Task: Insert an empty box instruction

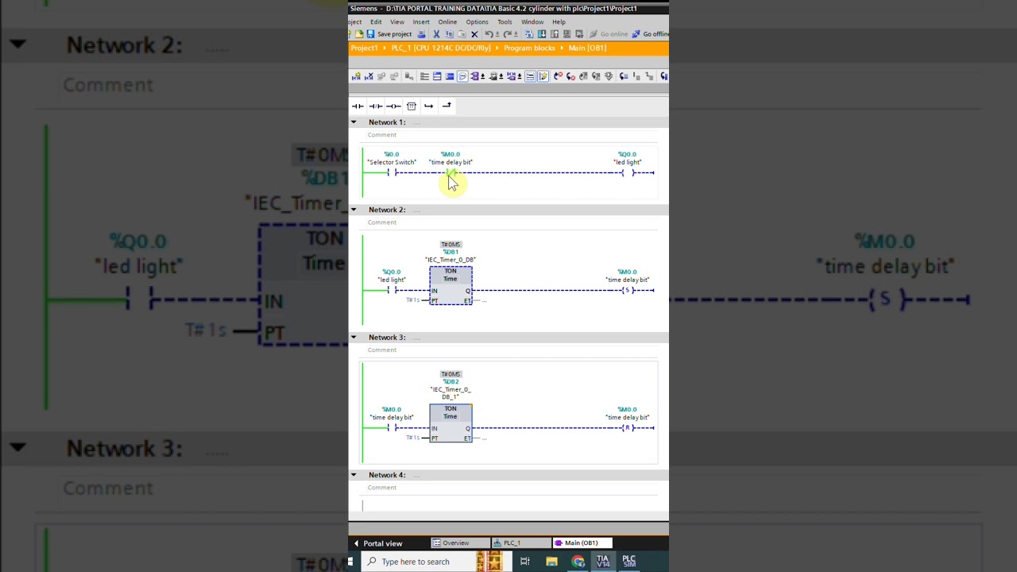Action: click(412, 106)
